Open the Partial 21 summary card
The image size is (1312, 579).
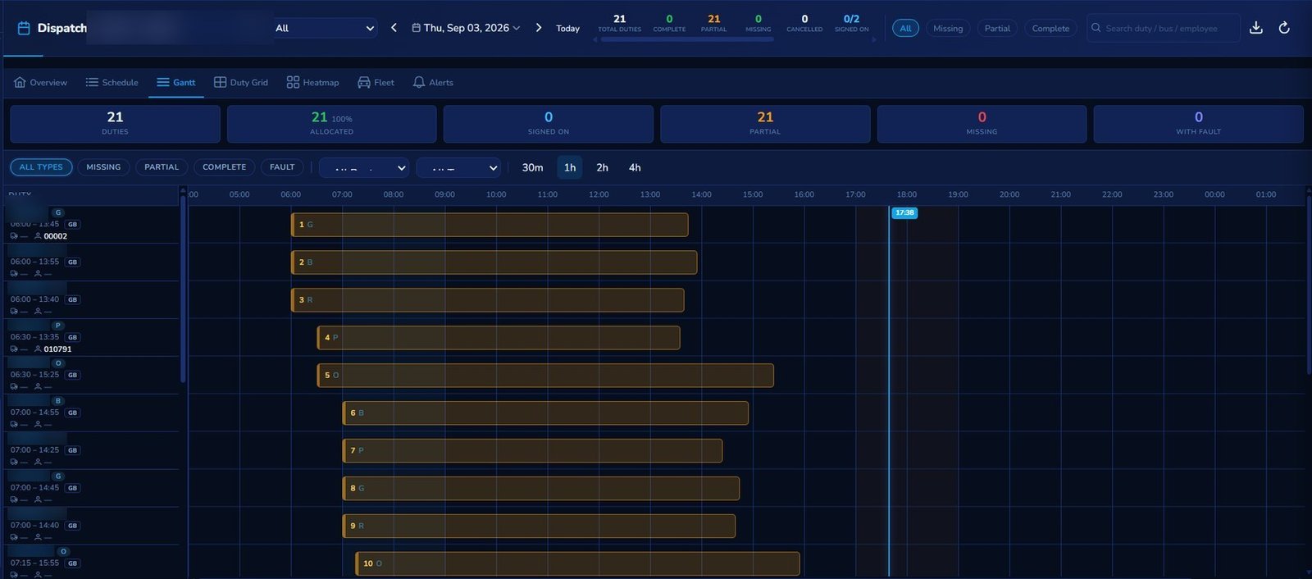click(x=765, y=124)
